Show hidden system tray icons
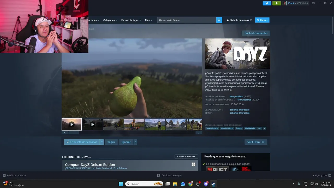Screen dimensions: 334x188 click(293, 184)
